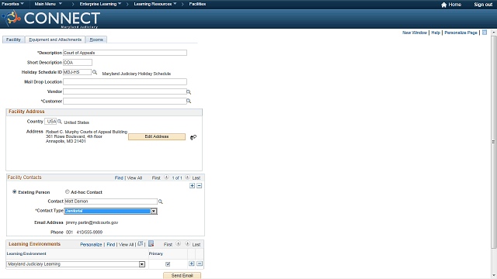Open Learning Environments grid in new window icon
Image resolution: width=497 pixels, height=279 pixels.
click(x=140, y=244)
